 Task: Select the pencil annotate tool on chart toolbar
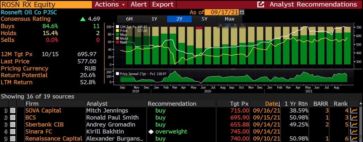[x=228, y=25]
